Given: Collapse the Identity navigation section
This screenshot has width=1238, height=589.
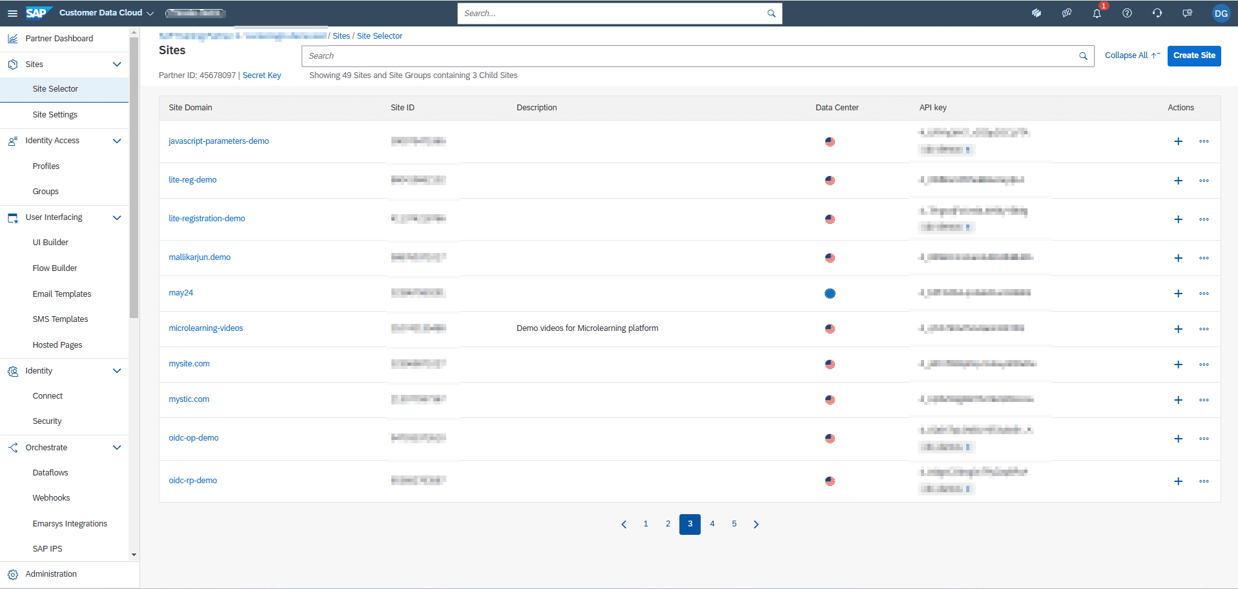Looking at the screenshot, I should click(117, 371).
